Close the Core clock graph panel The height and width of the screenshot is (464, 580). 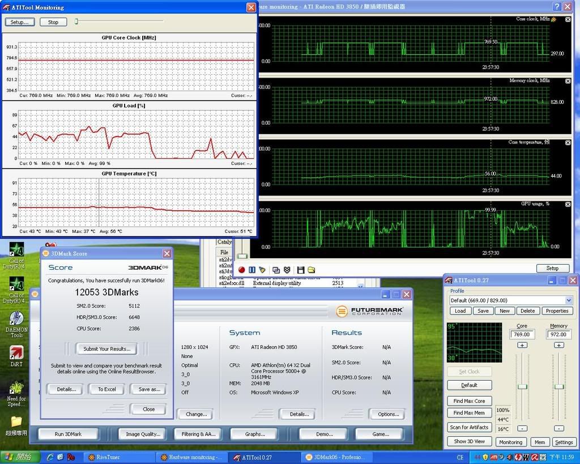(568, 19)
